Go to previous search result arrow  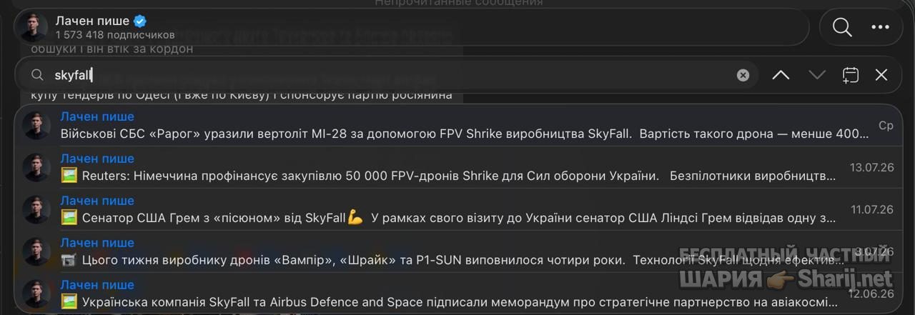point(781,75)
